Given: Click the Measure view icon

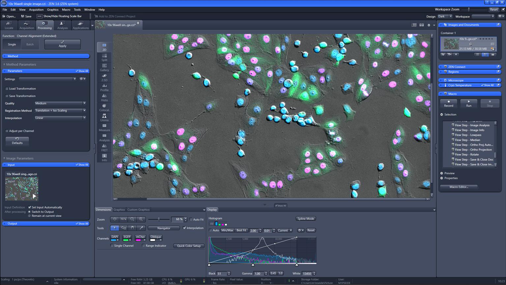Looking at the screenshot, I should coord(104,128).
